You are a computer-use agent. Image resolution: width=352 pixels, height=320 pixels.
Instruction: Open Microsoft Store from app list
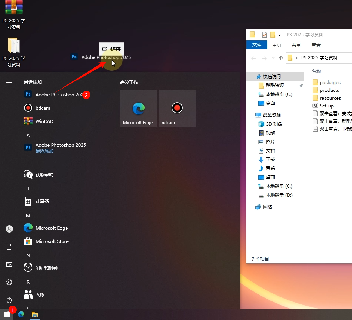(x=52, y=241)
